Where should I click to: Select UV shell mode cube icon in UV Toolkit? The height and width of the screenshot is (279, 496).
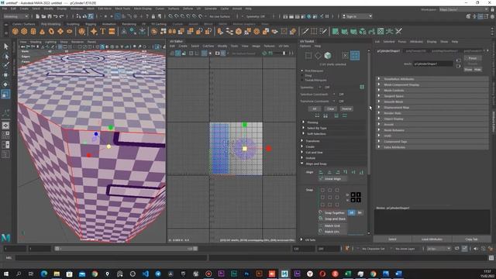point(328,55)
